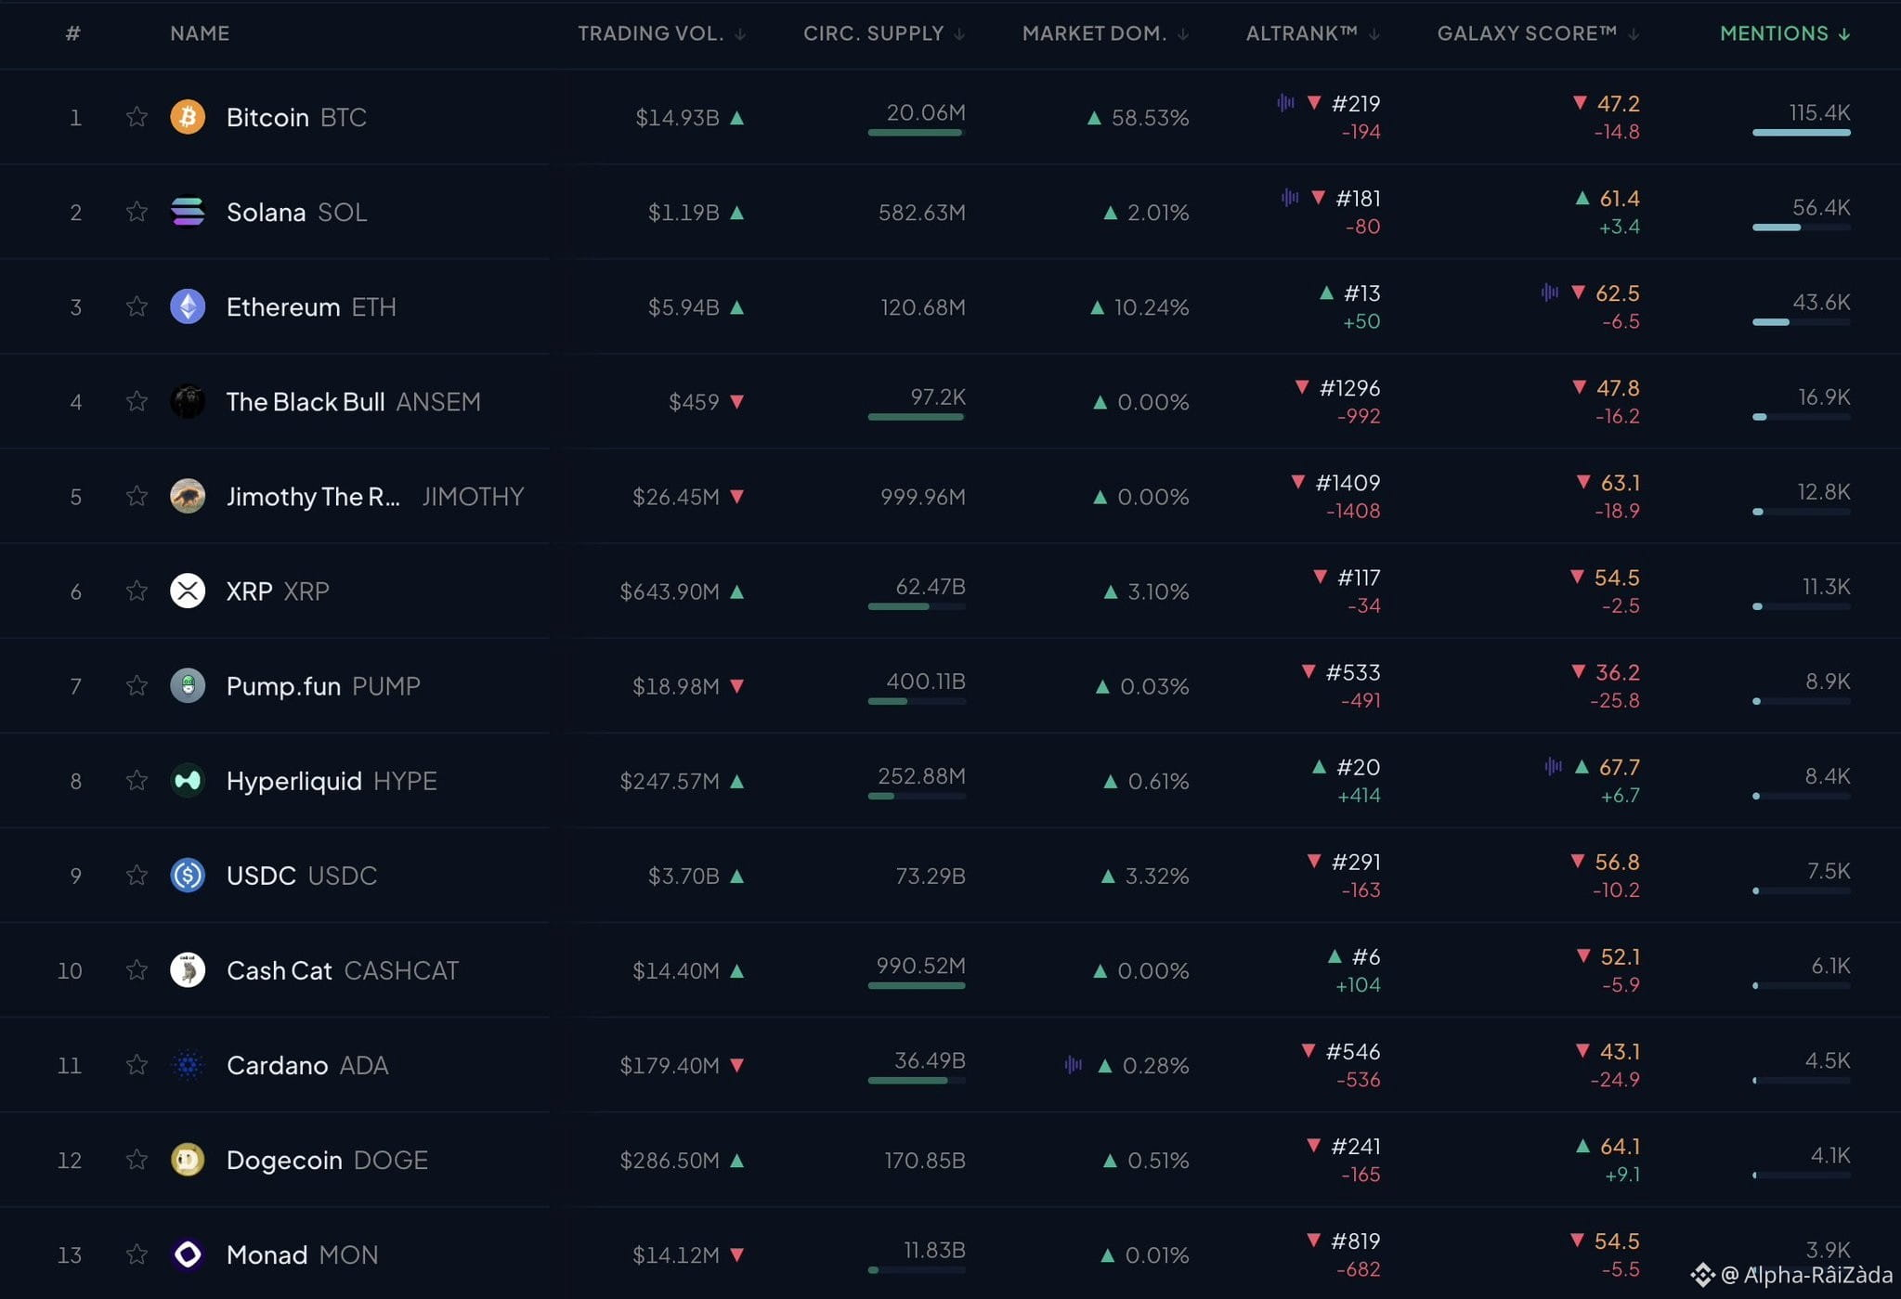
Task: Click Cash Cat's #6 AltRank value
Action: tap(1365, 955)
